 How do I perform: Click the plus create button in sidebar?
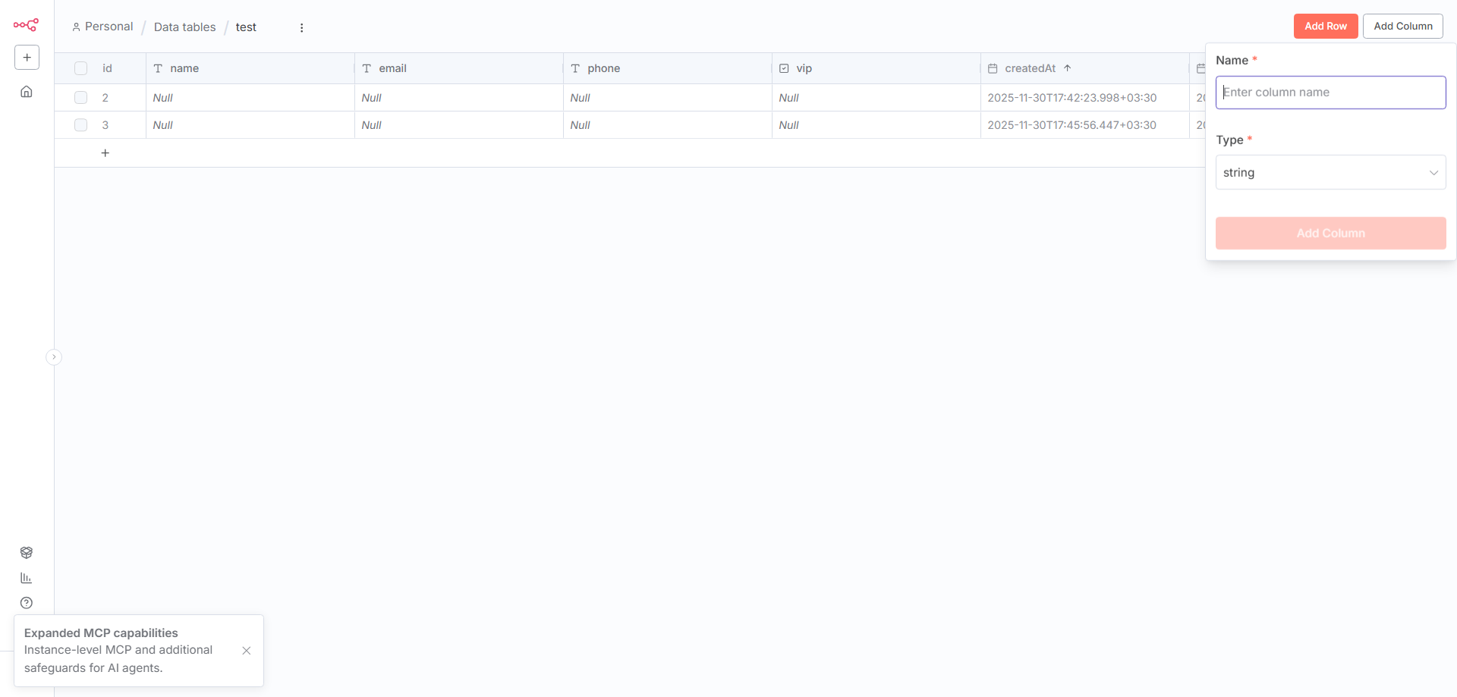[x=27, y=58]
